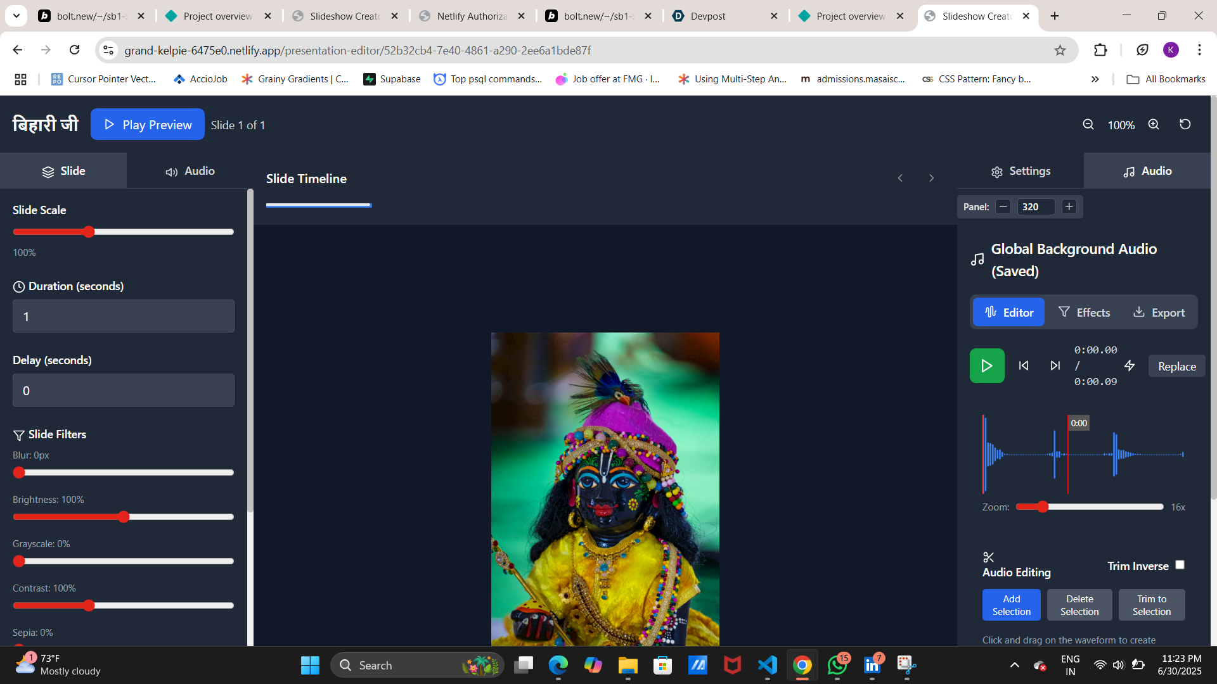Zoom out the slide canvas
Viewport: 1217px width, 684px height.
tap(1088, 125)
